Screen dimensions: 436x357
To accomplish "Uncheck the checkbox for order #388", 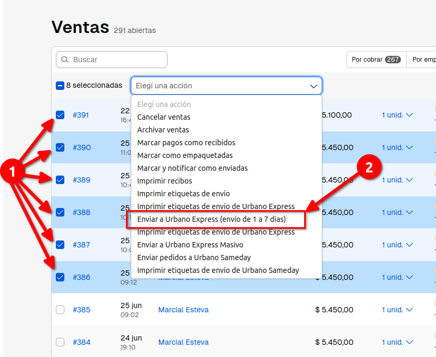I will pyautogui.click(x=60, y=212).
